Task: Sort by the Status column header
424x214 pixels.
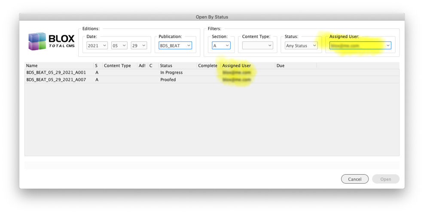Action: [x=177, y=65]
